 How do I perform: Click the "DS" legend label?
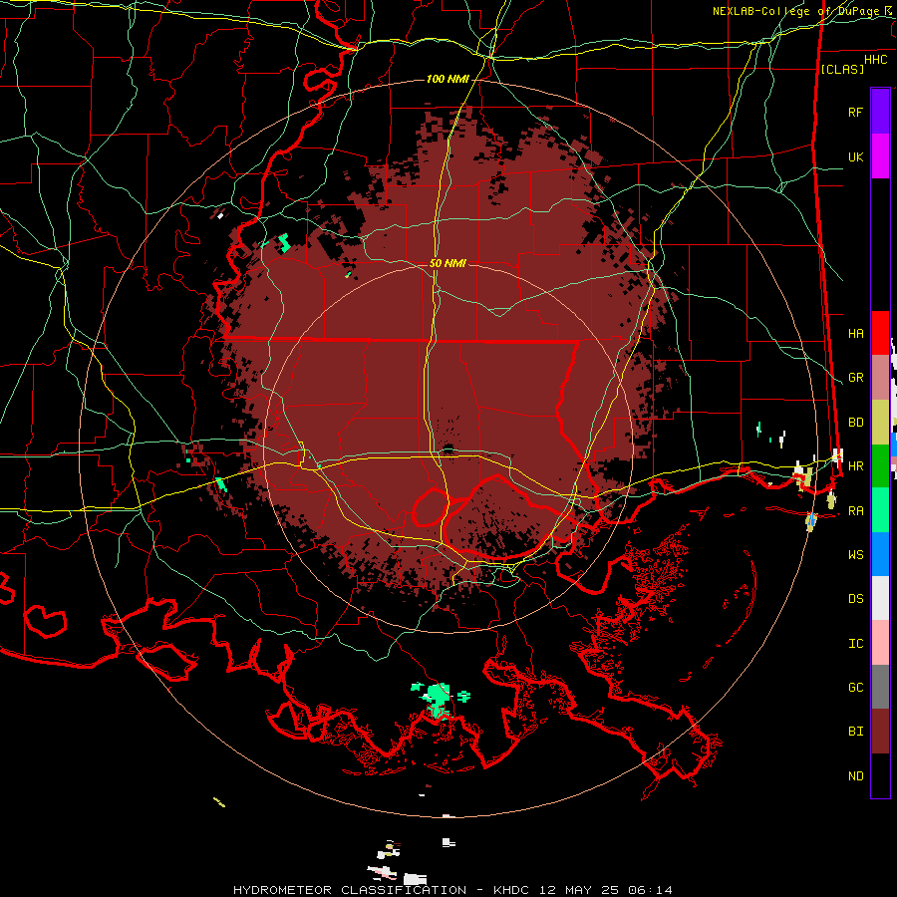855,599
